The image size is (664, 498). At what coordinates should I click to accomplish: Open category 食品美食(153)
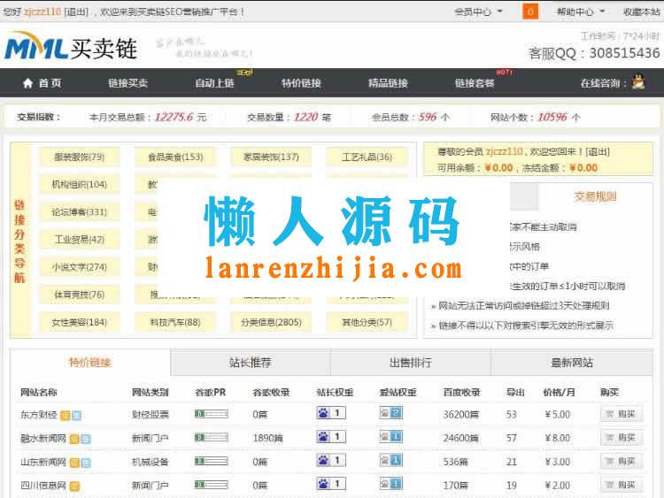tap(175, 157)
